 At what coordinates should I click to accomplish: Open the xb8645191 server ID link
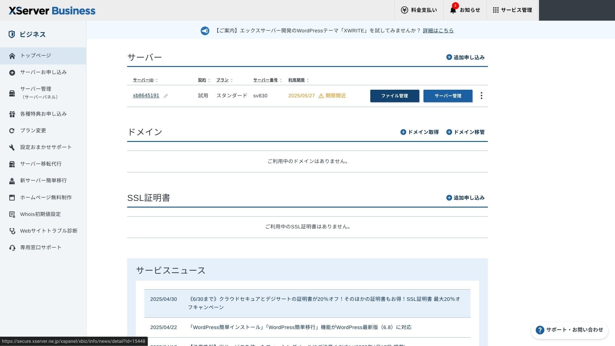[146, 95]
